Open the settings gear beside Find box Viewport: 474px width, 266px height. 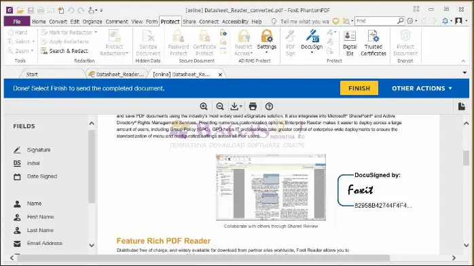coord(410,21)
